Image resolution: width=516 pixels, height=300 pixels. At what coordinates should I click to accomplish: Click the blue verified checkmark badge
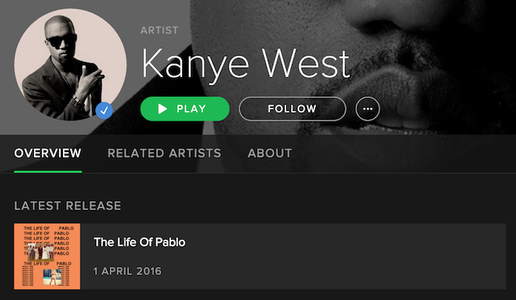(104, 111)
